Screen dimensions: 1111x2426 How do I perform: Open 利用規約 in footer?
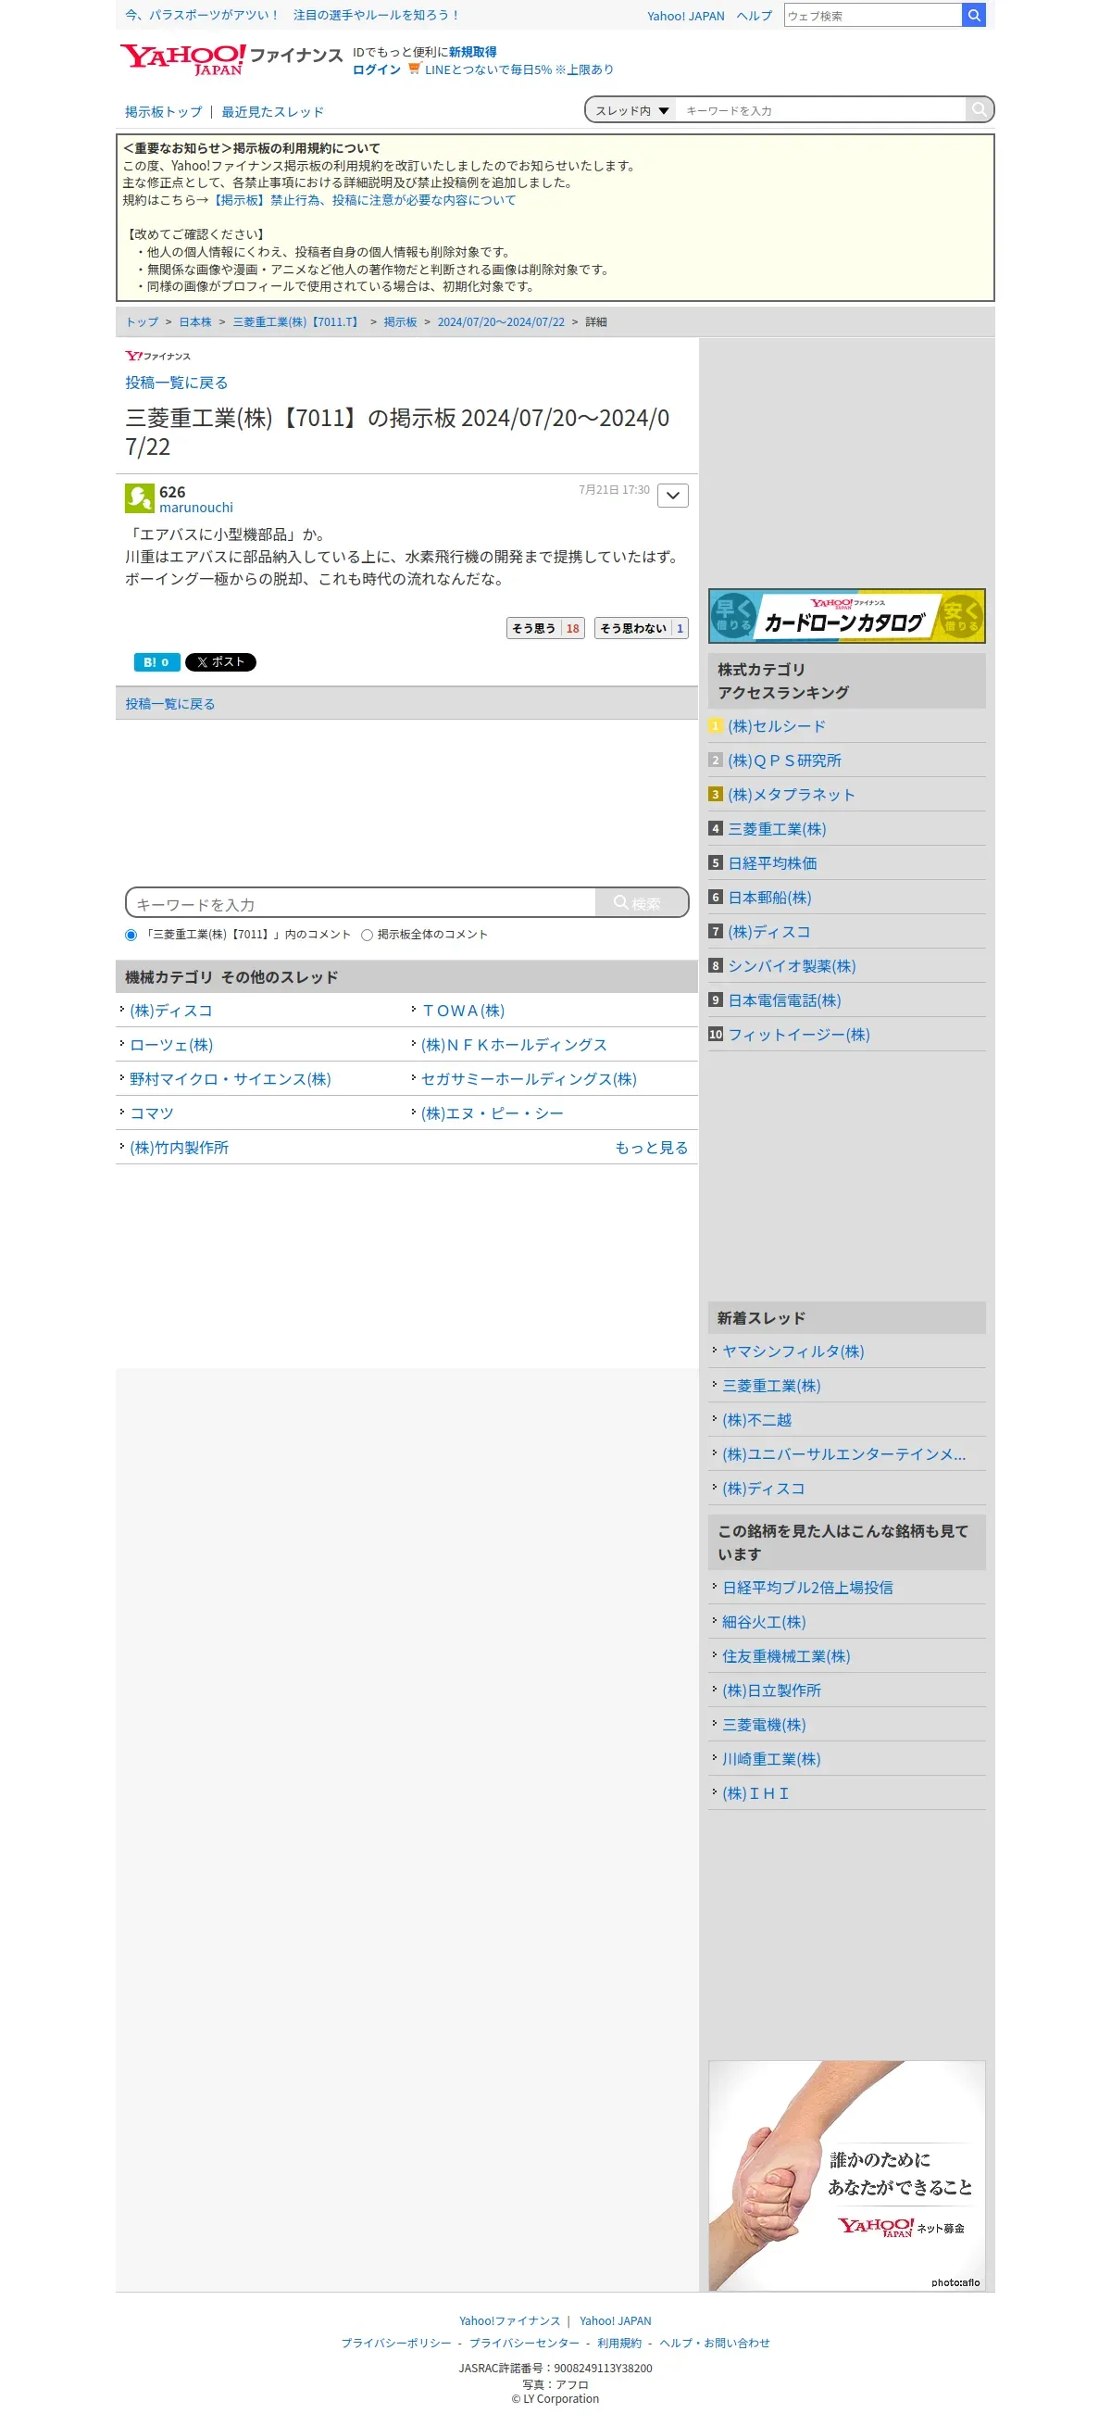[619, 2344]
